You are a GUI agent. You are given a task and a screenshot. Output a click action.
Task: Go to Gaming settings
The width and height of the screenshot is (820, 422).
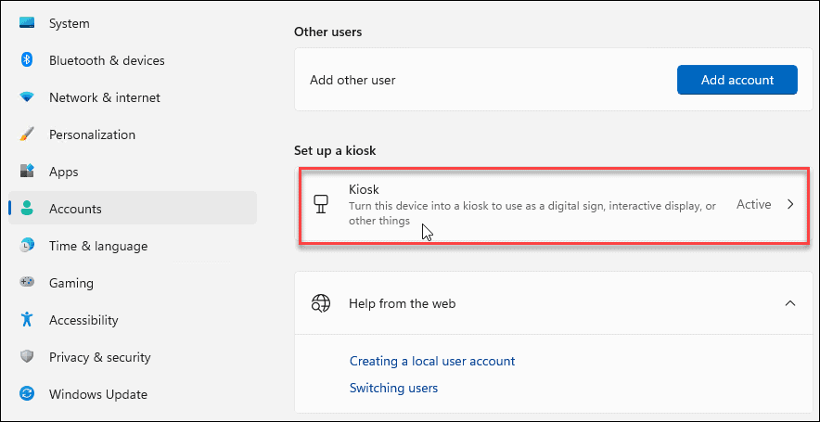tap(71, 284)
